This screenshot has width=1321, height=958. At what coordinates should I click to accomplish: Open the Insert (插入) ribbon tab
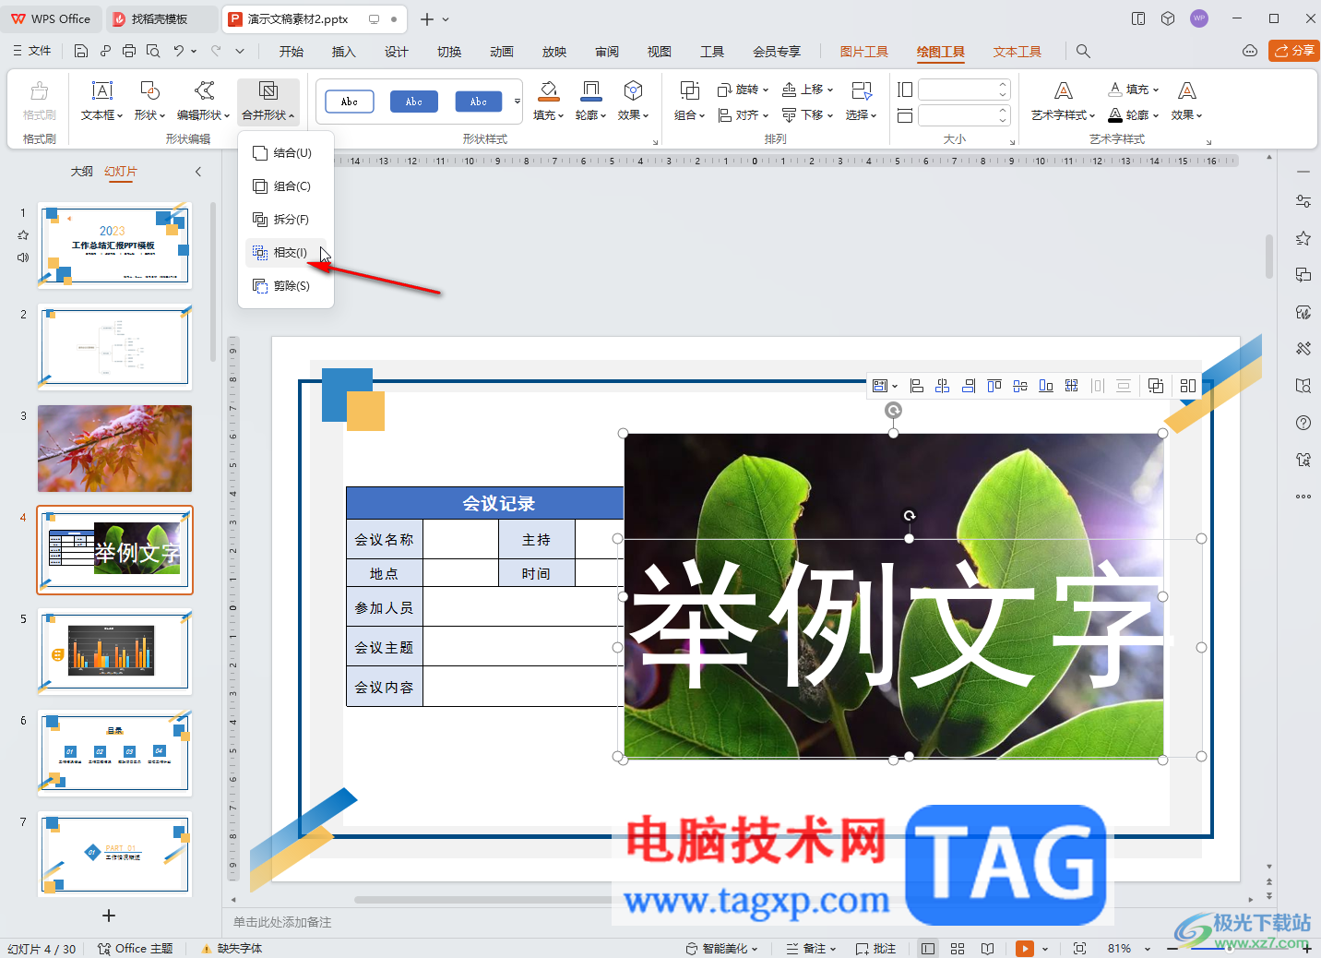click(344, 52)
